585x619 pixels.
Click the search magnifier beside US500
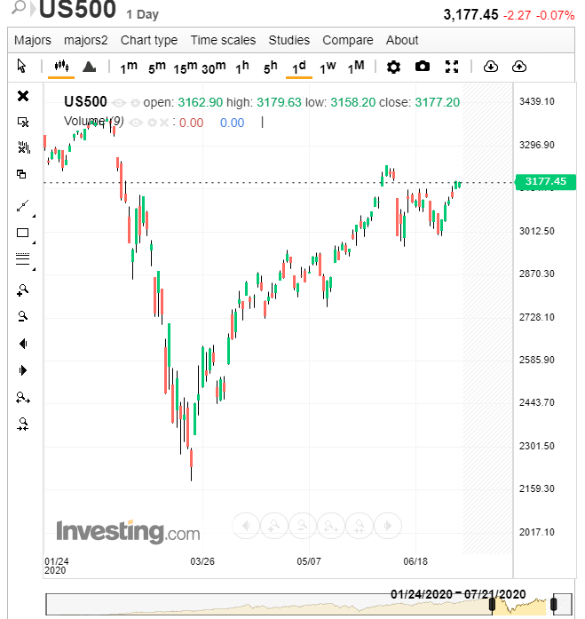[x=19, y=7]
